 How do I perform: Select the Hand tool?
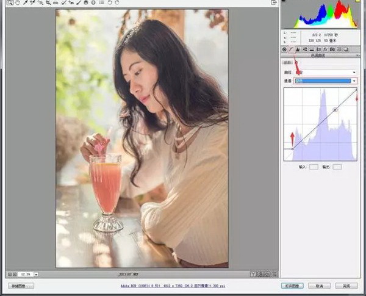[18, 3]
